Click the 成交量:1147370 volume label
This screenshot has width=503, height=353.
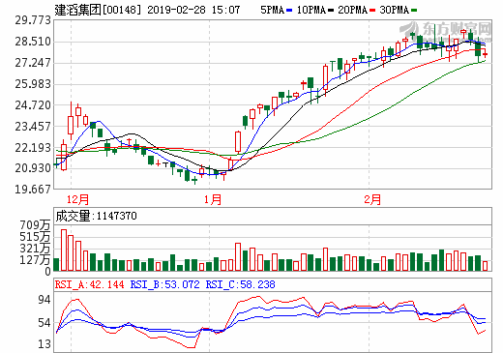96,216
